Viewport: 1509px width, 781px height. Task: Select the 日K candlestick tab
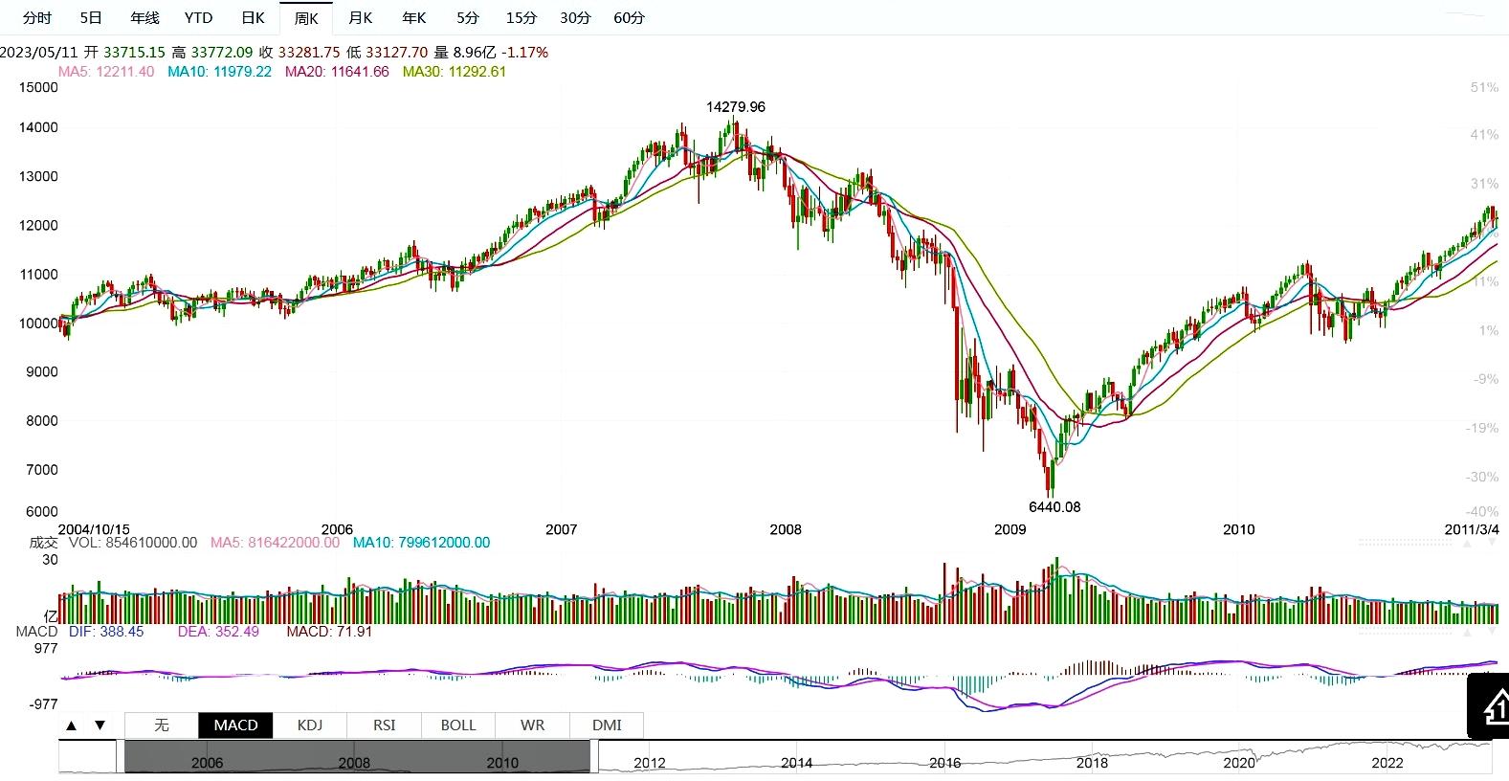253,18
